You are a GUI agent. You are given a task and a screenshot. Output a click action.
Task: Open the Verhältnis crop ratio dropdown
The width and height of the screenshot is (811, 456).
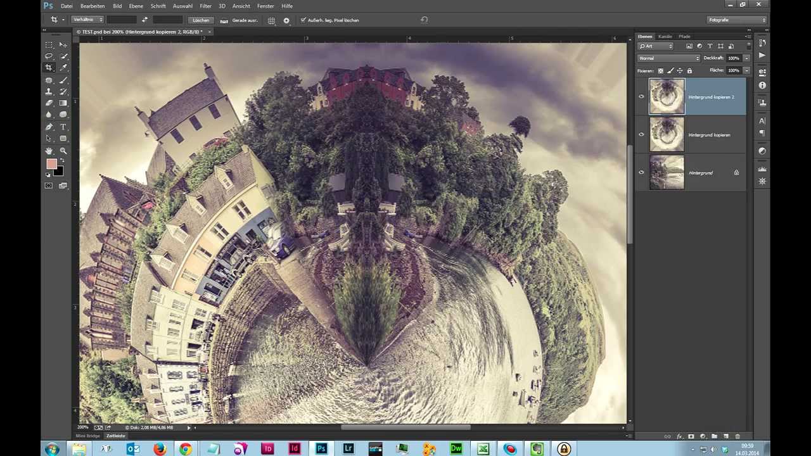coord(87,20)
